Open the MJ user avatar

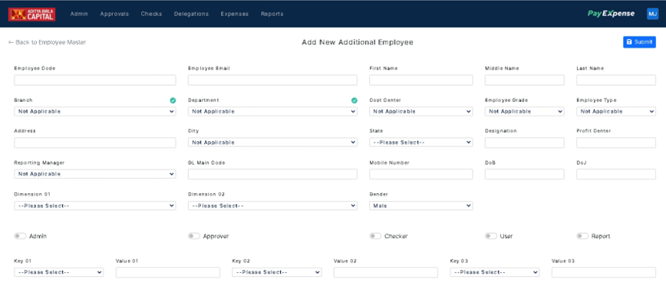tap(652, 14)
